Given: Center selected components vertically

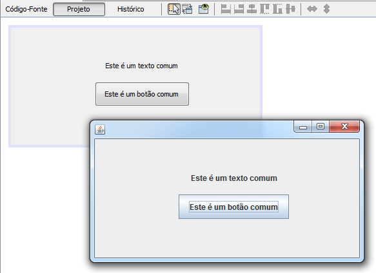Looking at the screenshot, I should pos(290,9).
